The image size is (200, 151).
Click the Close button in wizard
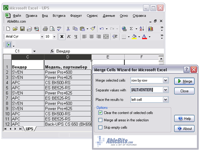tap(184, 91)
